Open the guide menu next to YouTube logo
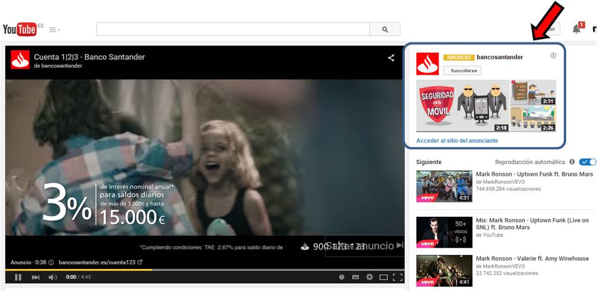 [55, 30]
